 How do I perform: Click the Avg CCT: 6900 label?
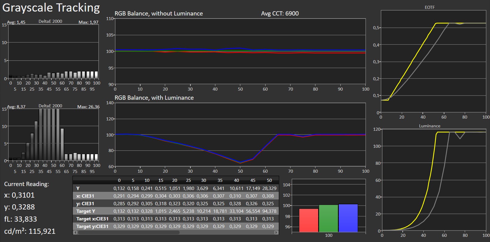280,14
